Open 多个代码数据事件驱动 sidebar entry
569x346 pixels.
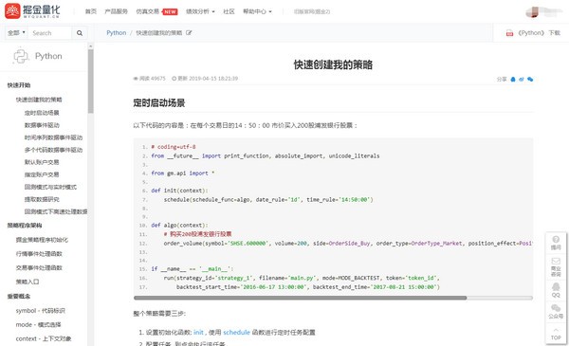[53, 150]
